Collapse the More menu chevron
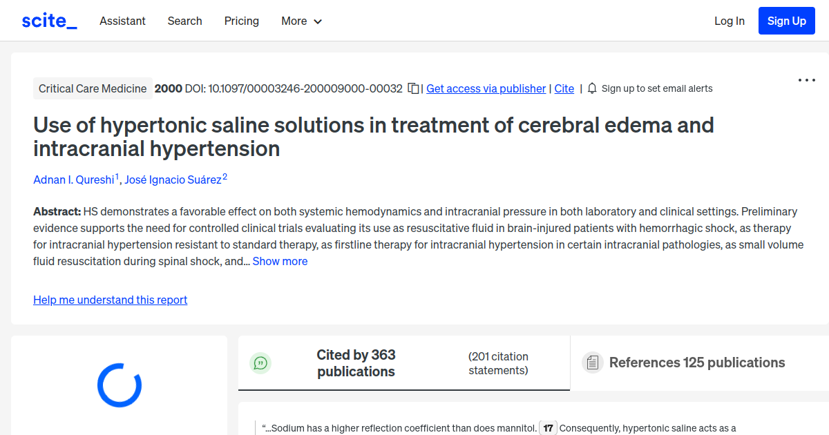The width and height of the screenshot is (829, 435). tap(318, 21)
